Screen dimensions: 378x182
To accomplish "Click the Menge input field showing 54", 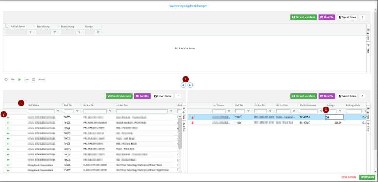I will click(x=334, y=117).
